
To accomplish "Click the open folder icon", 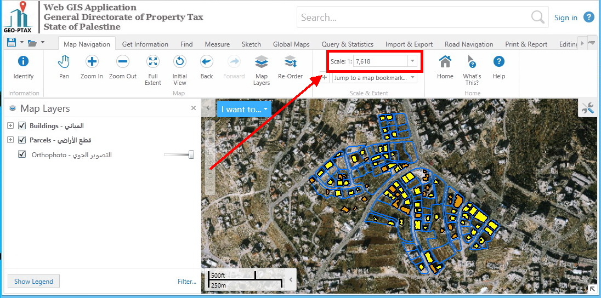I will pos(32,43).
